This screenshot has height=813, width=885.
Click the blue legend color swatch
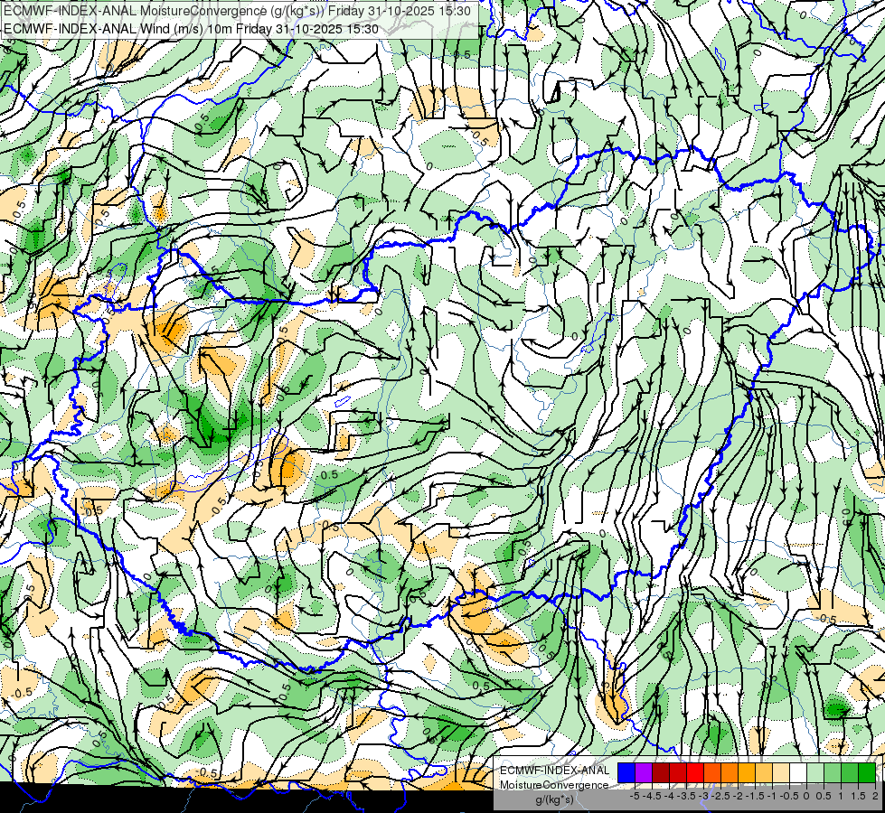(626, 773)
